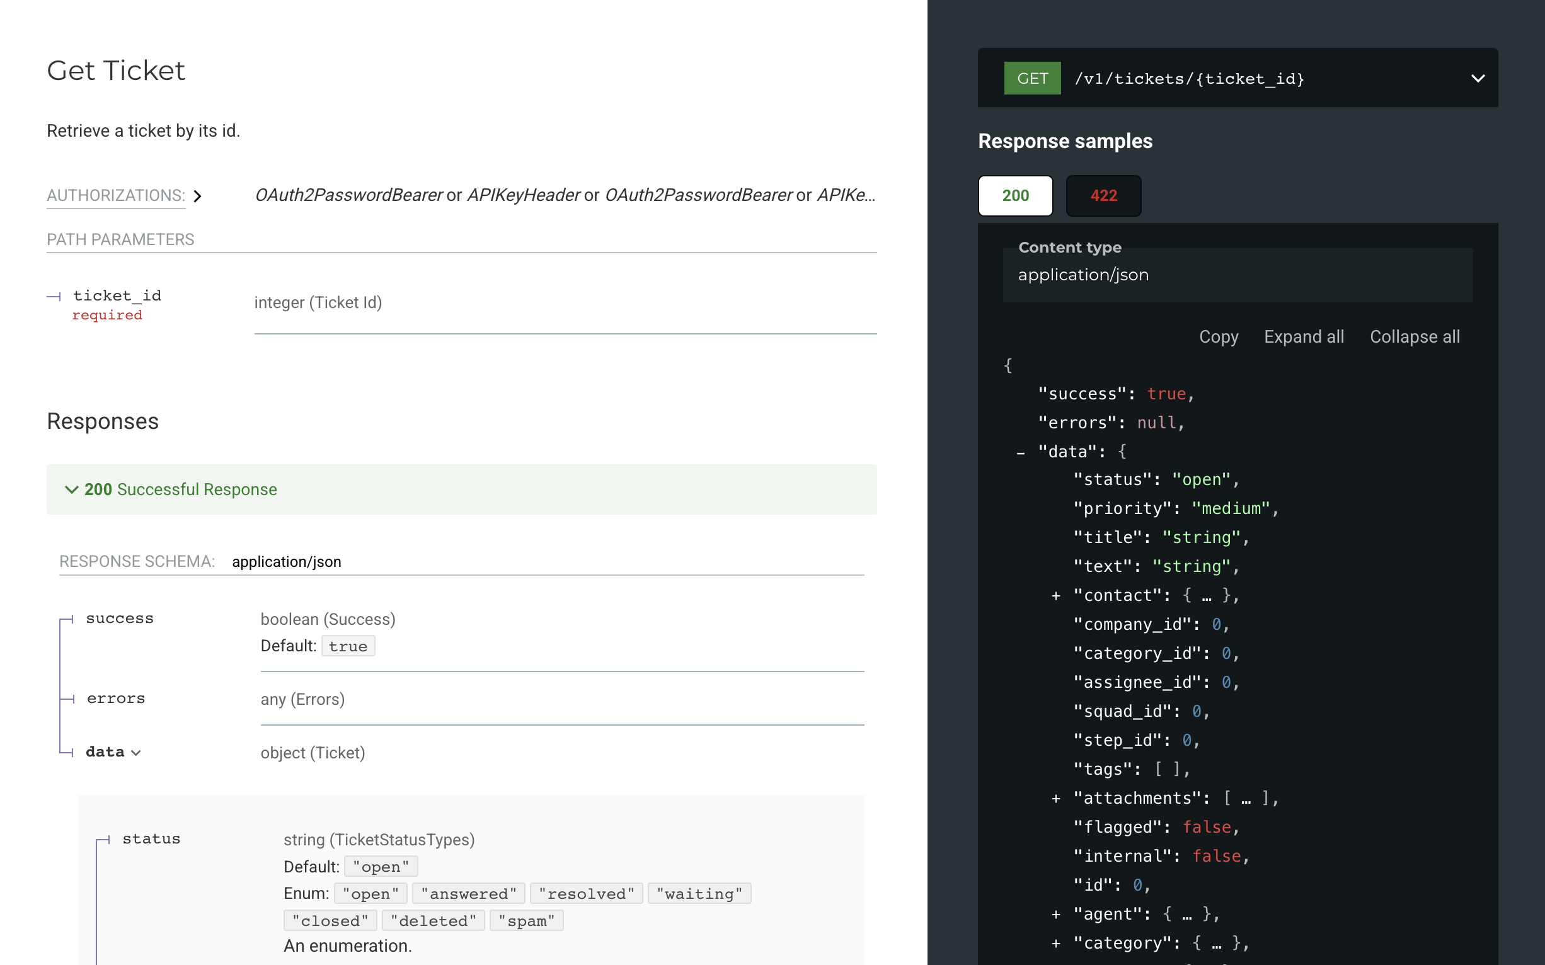
Task: Collapse the "data" JSON object minus toggle
Action: click(1021, 452)
